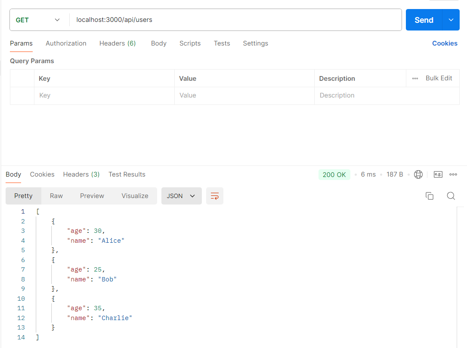Switch to Raw response view
Image resolution: width=467 pixels, height=348 pixels.
[x=56, y=195]
